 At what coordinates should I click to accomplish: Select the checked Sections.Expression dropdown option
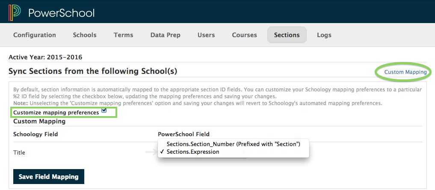click(193, 152)
